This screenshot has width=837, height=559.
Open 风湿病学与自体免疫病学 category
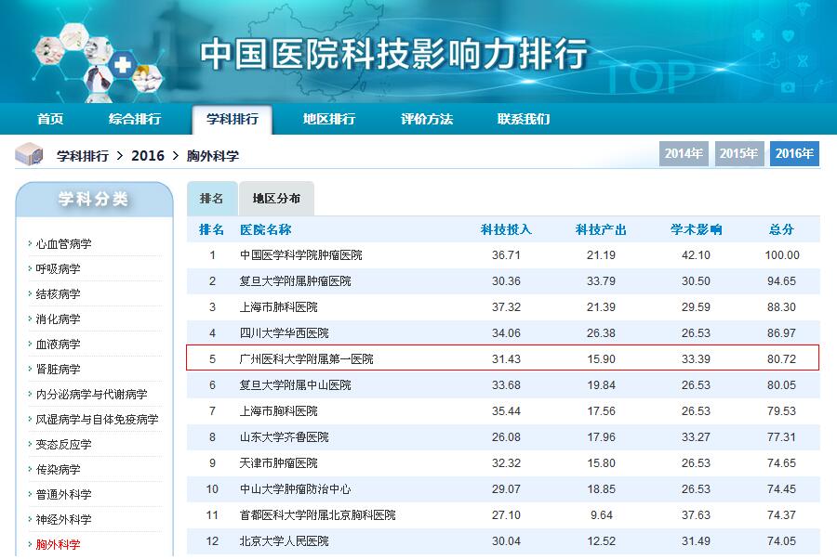pos(97,420)
